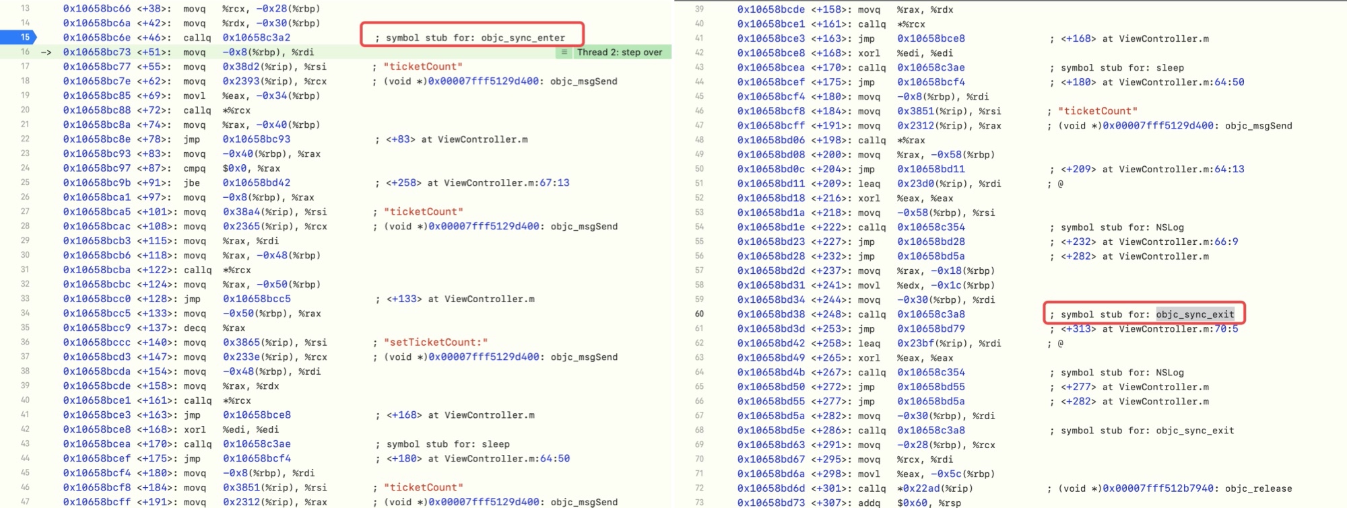This screenshot has width=1347, height=508.
Task: Click the 'decq' instruction on line 35
Action: pos(195,328)
